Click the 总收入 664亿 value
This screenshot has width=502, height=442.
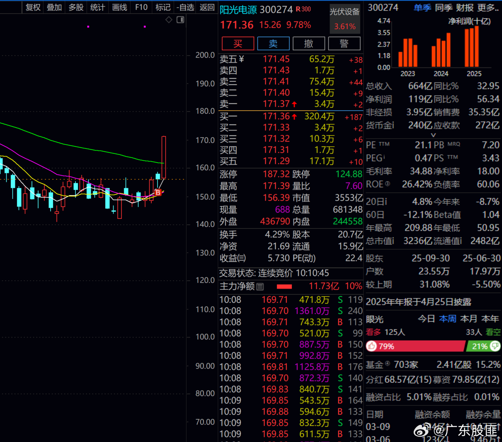[420, 86]
